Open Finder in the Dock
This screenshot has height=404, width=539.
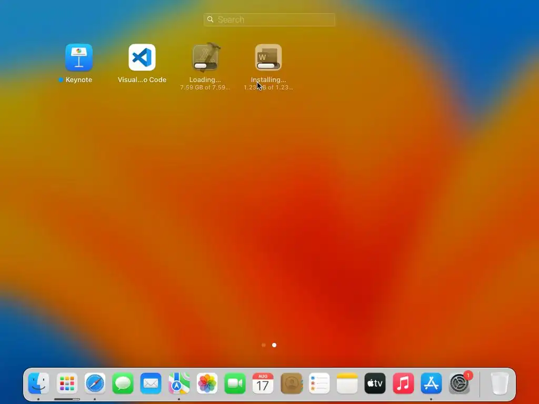pyautogui.click(x=38, y=383)
